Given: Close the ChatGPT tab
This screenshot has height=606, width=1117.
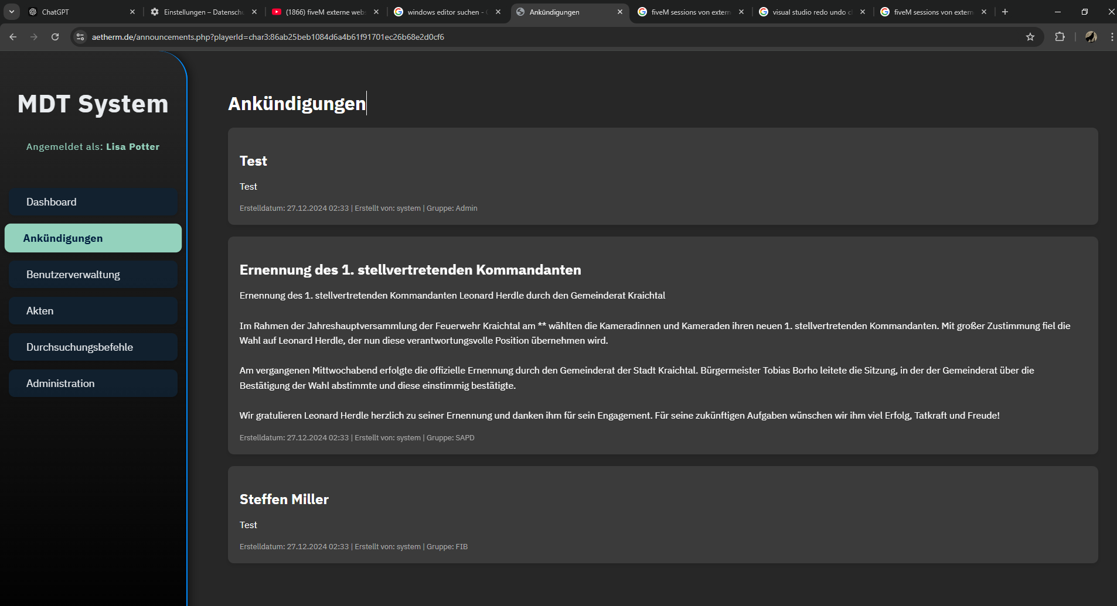Looking at the screenshot, I should pyautogui.click(x=132, y=12).
